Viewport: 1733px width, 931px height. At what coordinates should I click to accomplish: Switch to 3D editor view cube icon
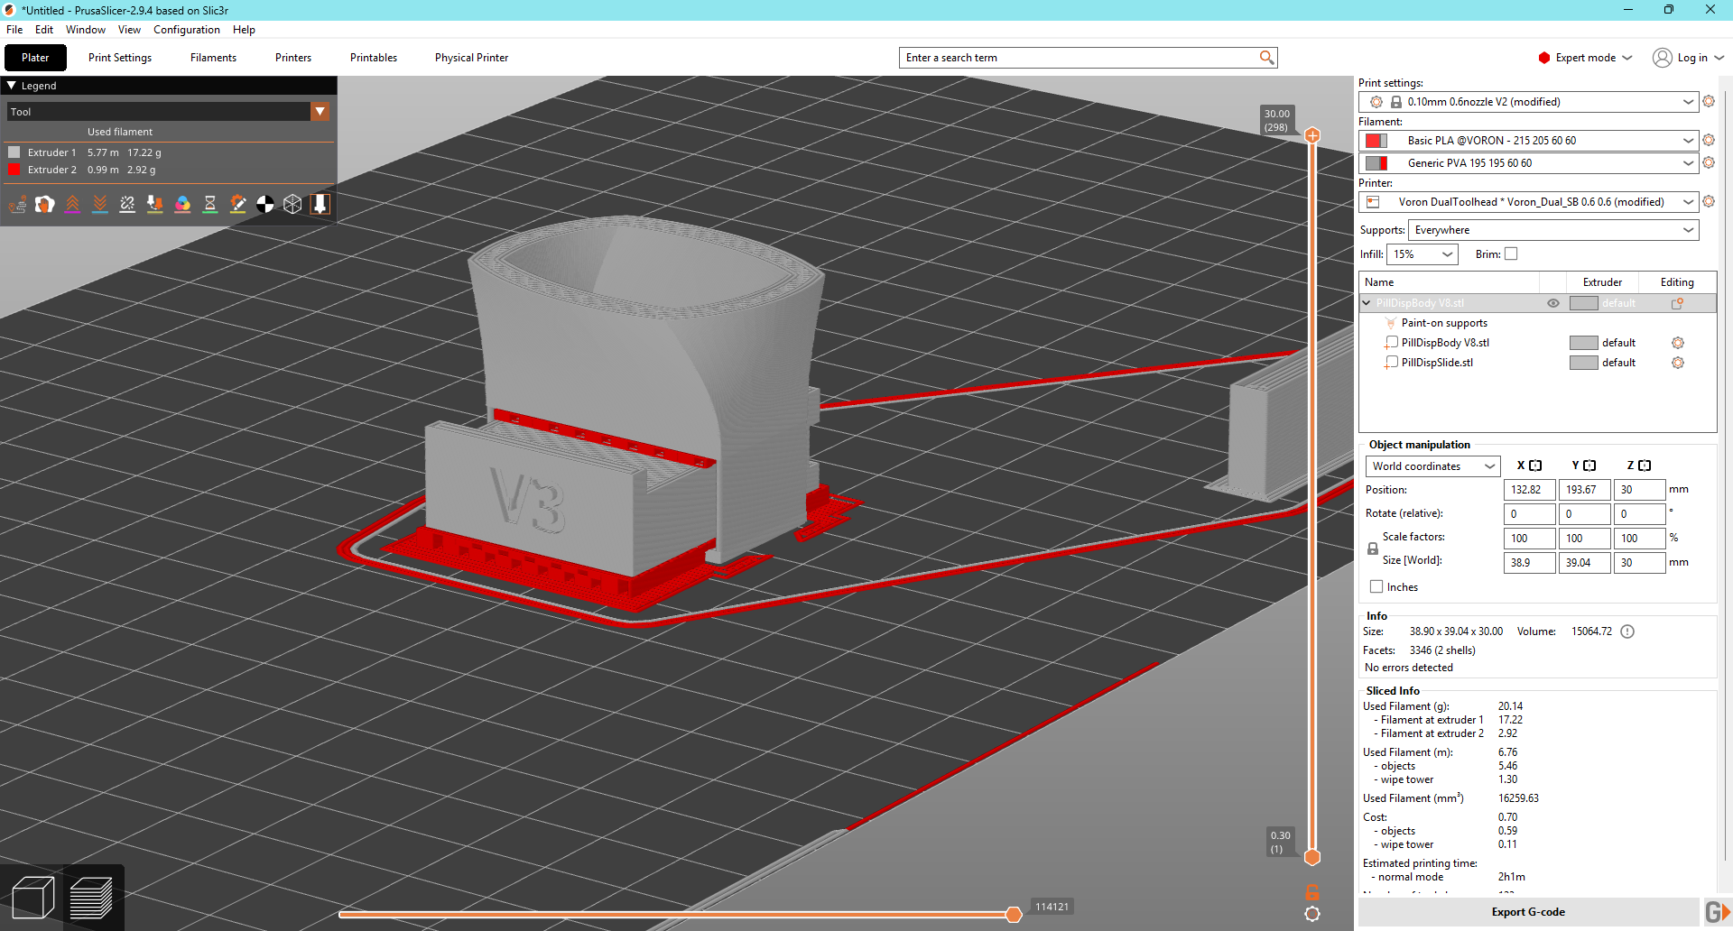(x=33, y=898)
